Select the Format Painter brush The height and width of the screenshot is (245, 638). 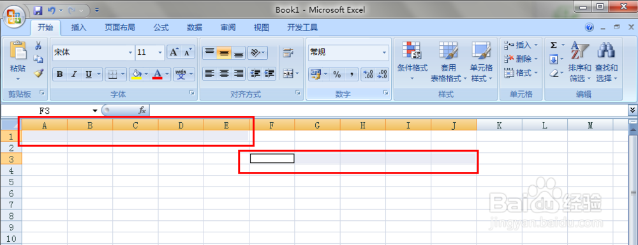tap(39, 73)
